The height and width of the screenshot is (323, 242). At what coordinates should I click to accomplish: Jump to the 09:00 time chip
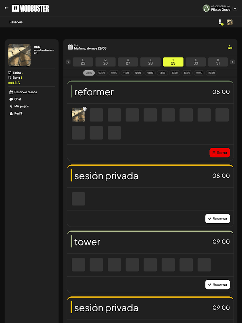102,73
